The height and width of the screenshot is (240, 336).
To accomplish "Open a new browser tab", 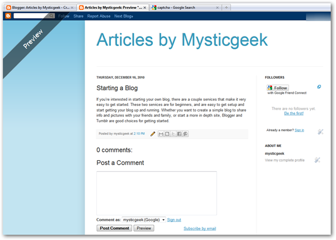I will pyautogui.click(x=226, y=7).
